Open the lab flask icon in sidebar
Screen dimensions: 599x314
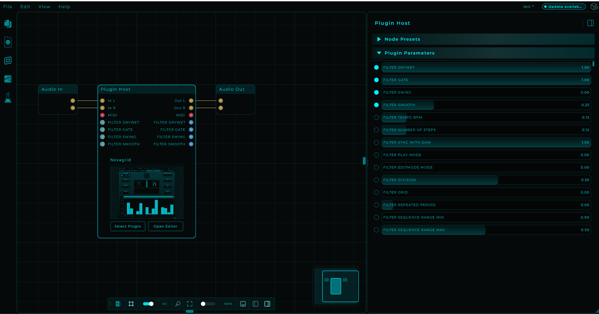tap(8, 98)
